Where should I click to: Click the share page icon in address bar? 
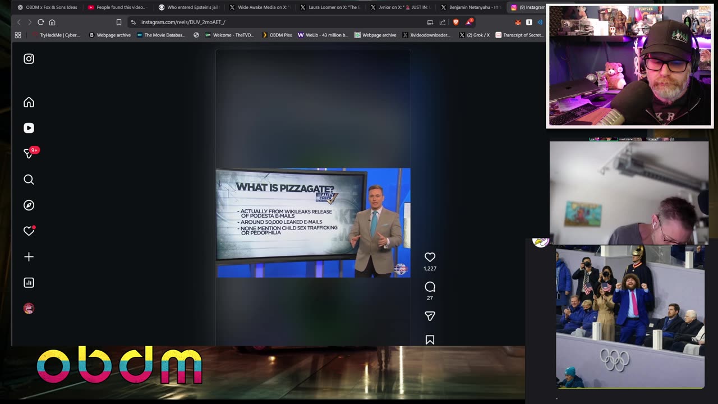click(442, 22)
